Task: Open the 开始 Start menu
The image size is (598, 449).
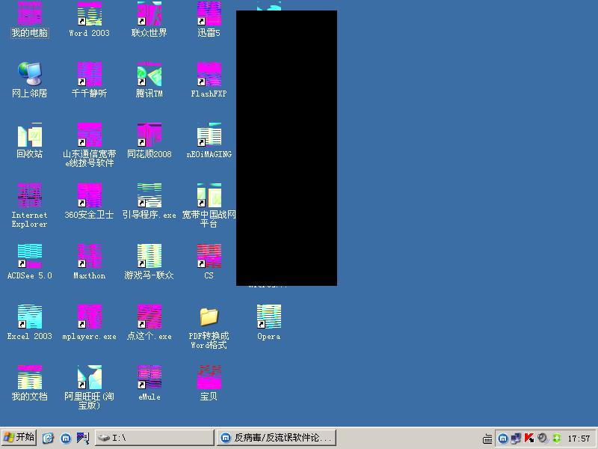Action: tap(19, 438)
